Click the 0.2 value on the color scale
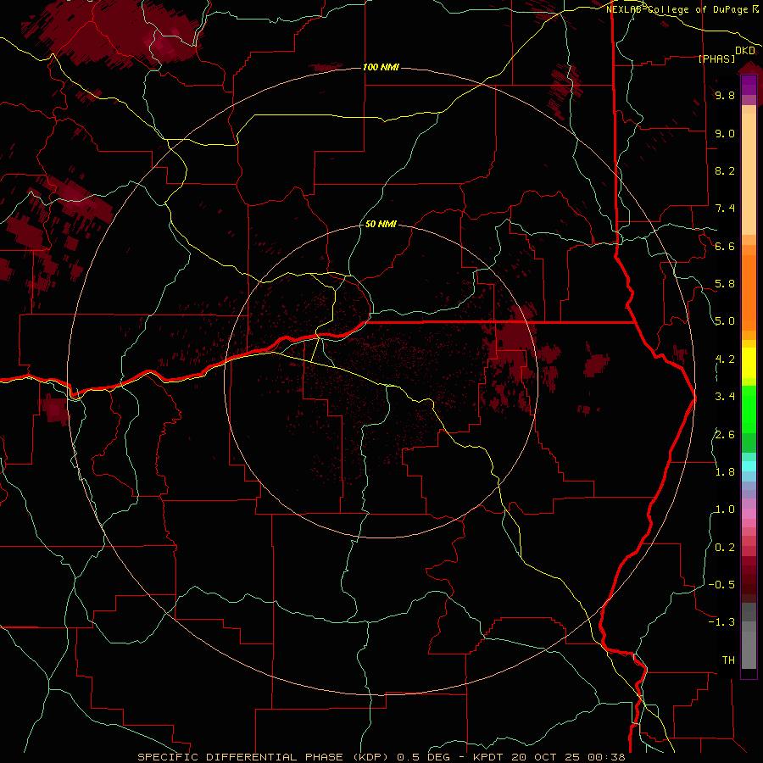Screen dimensions: 763x763 [725, 547]
